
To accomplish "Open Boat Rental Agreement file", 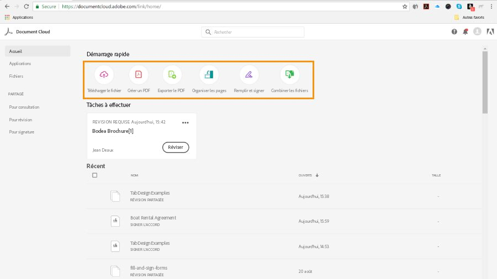I will (153, 218).
